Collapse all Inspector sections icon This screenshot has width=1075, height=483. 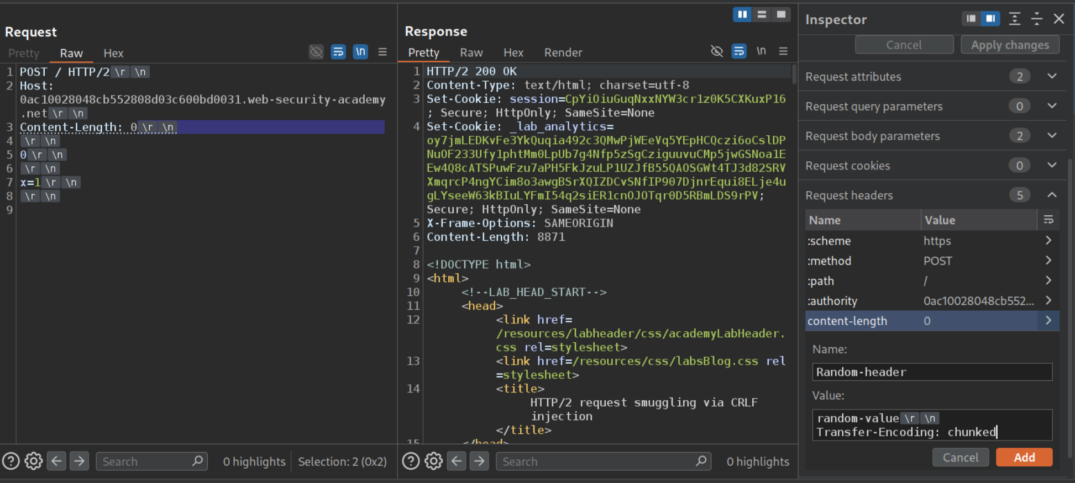coord(1037,19)
